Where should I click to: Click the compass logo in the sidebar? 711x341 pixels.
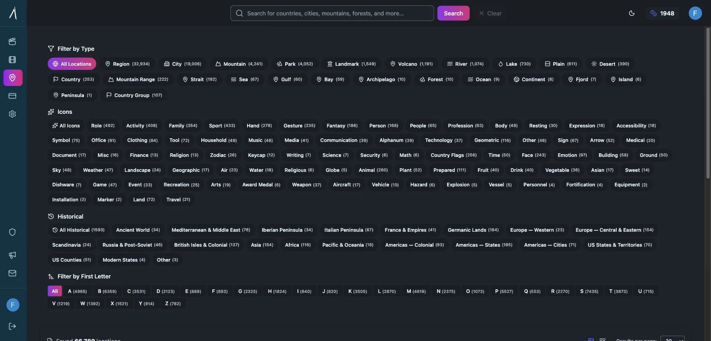[13, 13]
